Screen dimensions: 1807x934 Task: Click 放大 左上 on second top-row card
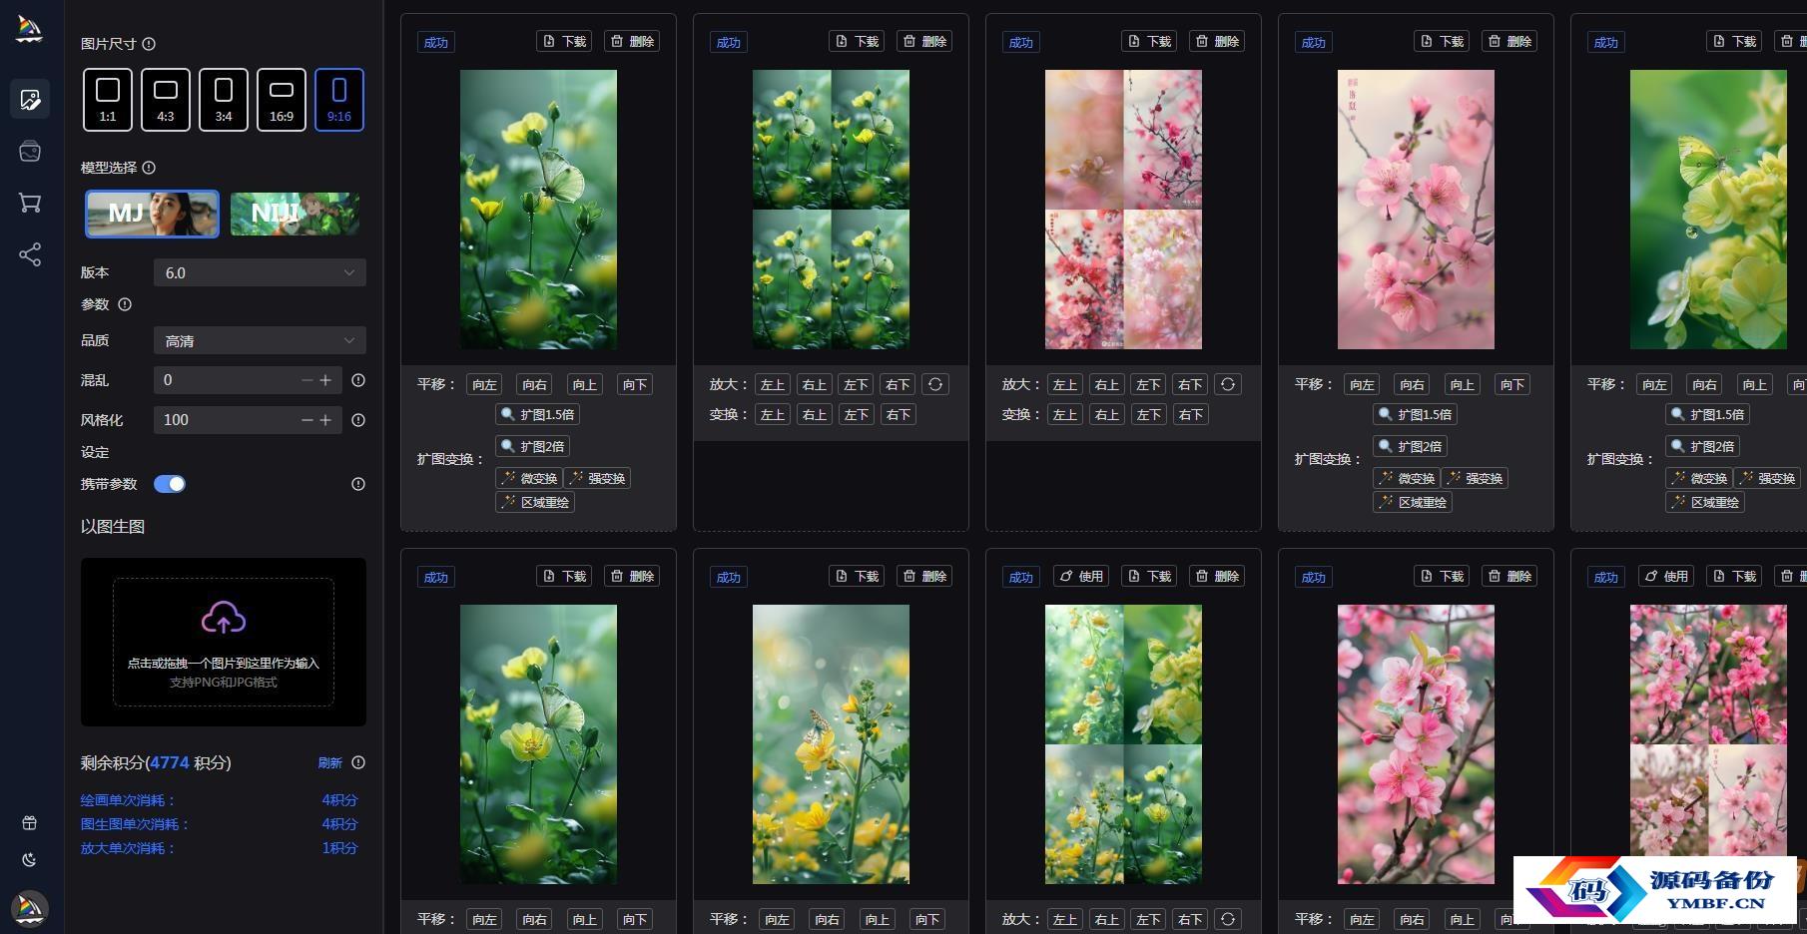773,384
